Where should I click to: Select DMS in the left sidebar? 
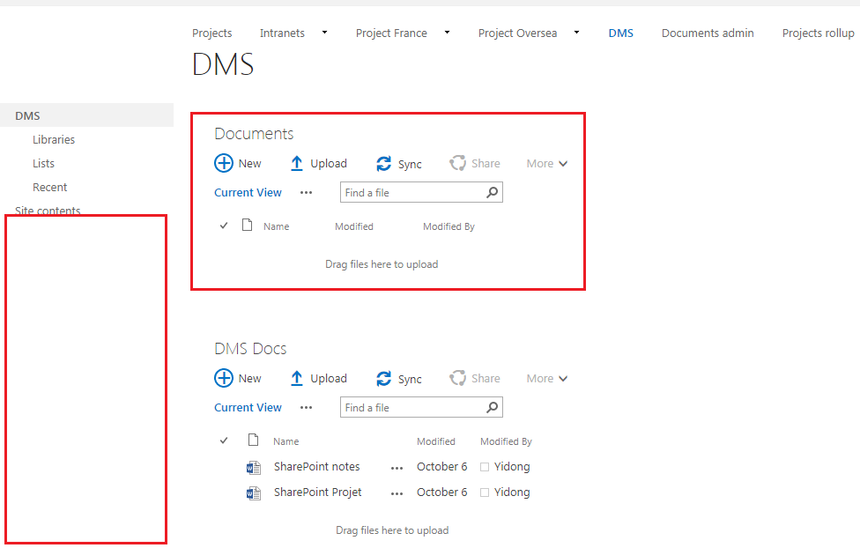pyautogui.click(x=86, y=115)
